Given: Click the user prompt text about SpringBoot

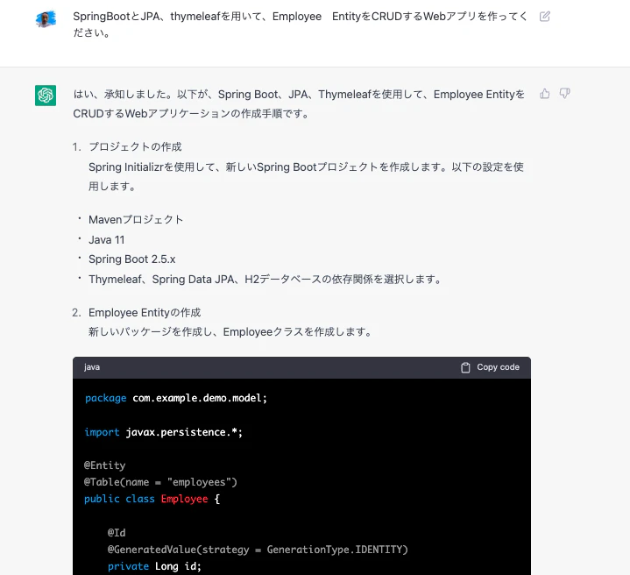Looking at the screenshot, I should 300,25.
